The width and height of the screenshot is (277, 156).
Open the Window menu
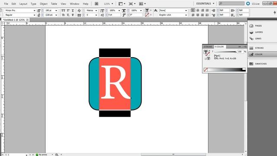pos(74,4)
